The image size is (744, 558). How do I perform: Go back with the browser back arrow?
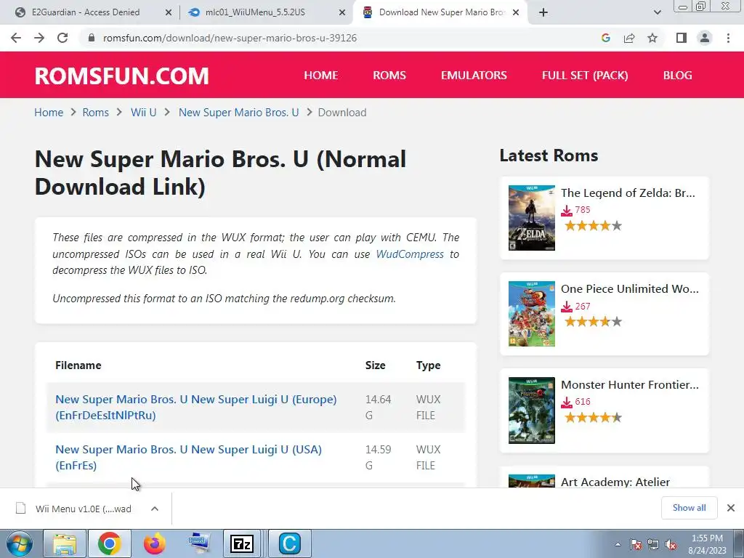[x=16, y=38]
